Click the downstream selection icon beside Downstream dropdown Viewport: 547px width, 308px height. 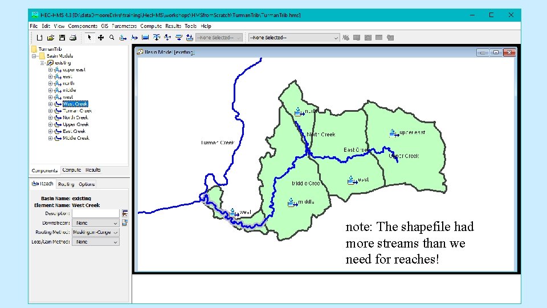pyautogui.click(x=125, y=222)
